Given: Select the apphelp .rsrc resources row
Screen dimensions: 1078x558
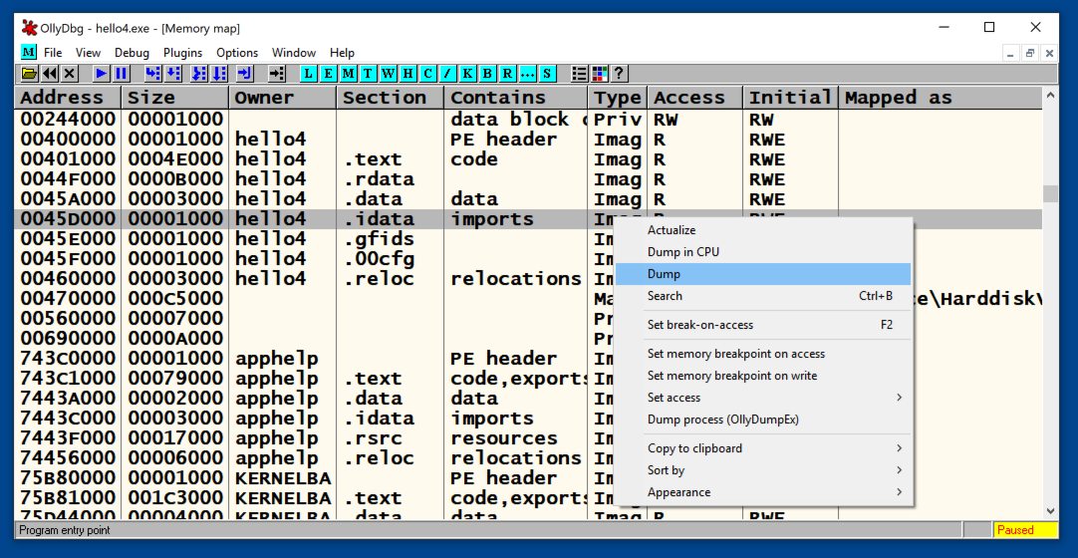Looking at the screenshot, I should (x=299, y=438).
